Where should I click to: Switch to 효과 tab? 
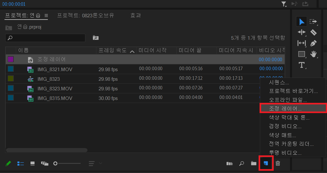pyautogui.click(x=136, y=15)
